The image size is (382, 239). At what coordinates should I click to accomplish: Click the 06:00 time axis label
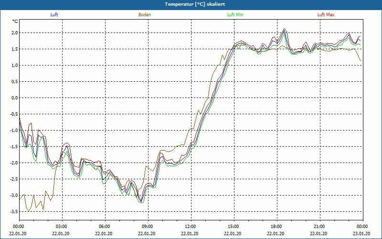click(105, 227)
